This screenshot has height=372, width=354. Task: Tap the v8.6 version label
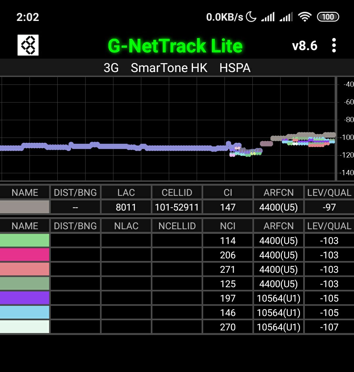[305, 46]
